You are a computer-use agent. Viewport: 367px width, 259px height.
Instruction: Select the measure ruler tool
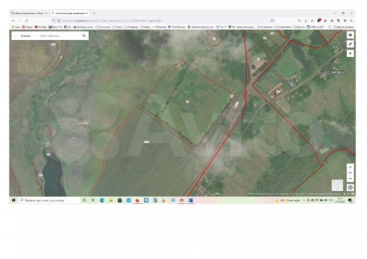click(x=350, y=44)
